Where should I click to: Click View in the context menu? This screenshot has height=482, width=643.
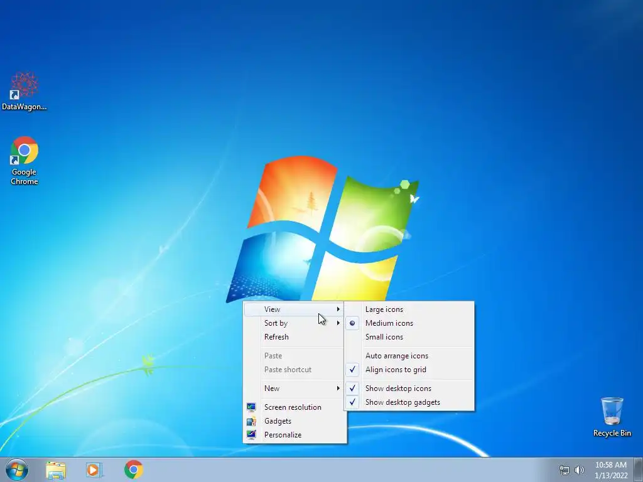click(x=294, y=309)
